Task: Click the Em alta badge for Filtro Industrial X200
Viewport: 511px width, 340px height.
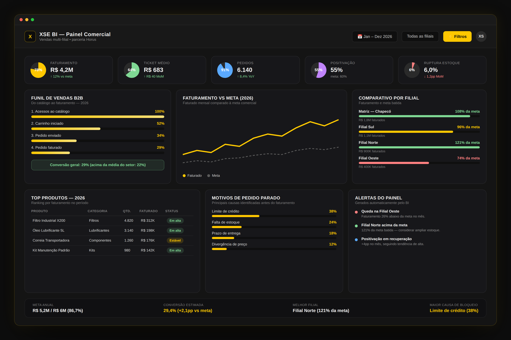Action: click(175, 221)
